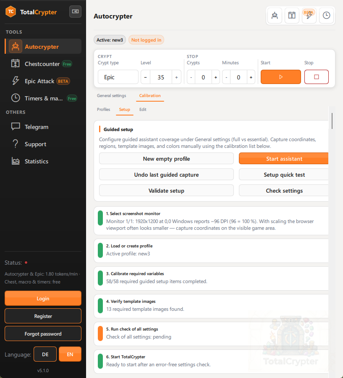The height and width of the screenshot is (378, 343).
Task: Click the red Status indicator dot
Action: (26, 262)
